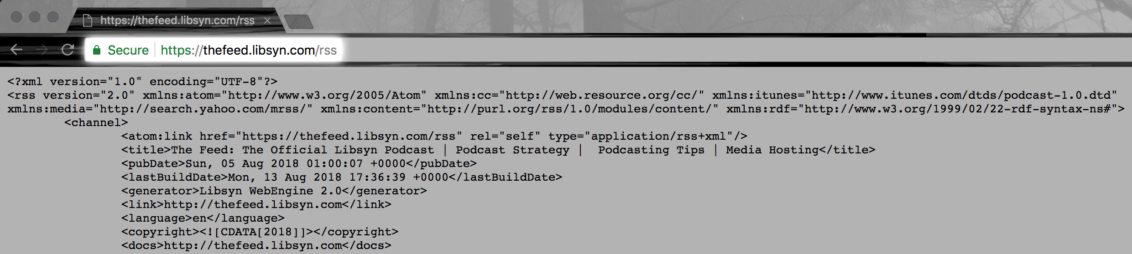Go back with the left arrow button
Screen dimensions: 1132x254
point(16,50)
